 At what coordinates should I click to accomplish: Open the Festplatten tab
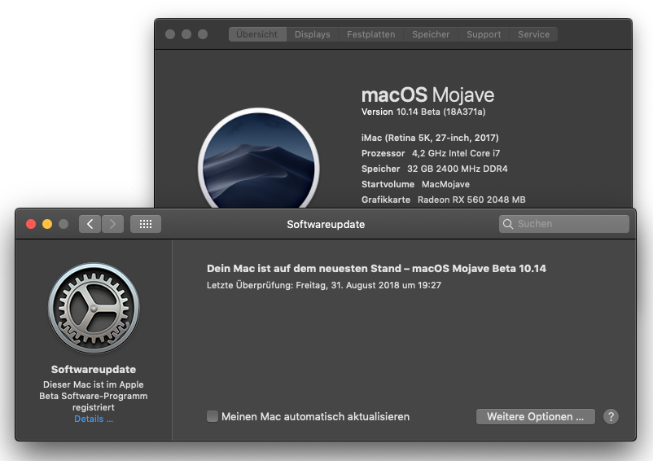click(x=371, y=34)
